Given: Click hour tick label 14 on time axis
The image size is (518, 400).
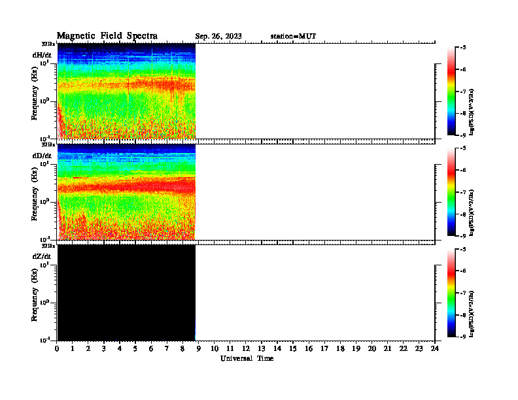Looking at the screenshot, I should tap(277, 348).
